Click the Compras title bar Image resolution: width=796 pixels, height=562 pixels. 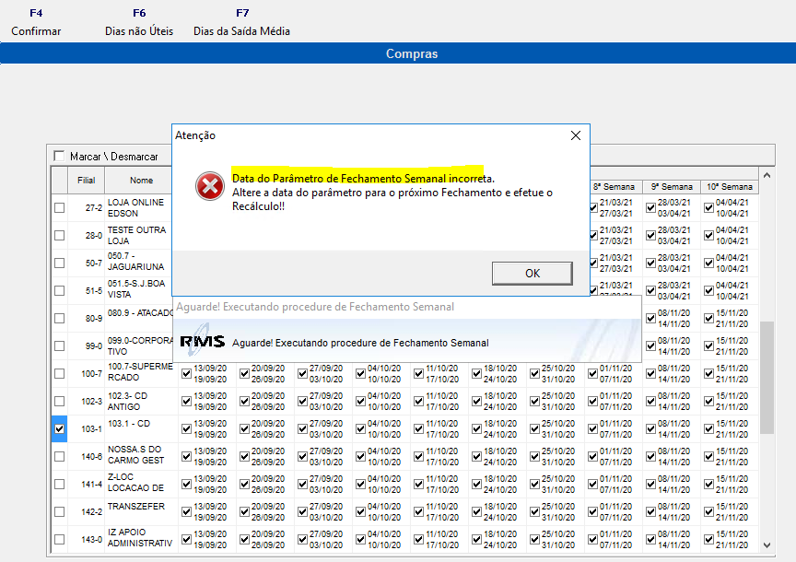point(398,53)
